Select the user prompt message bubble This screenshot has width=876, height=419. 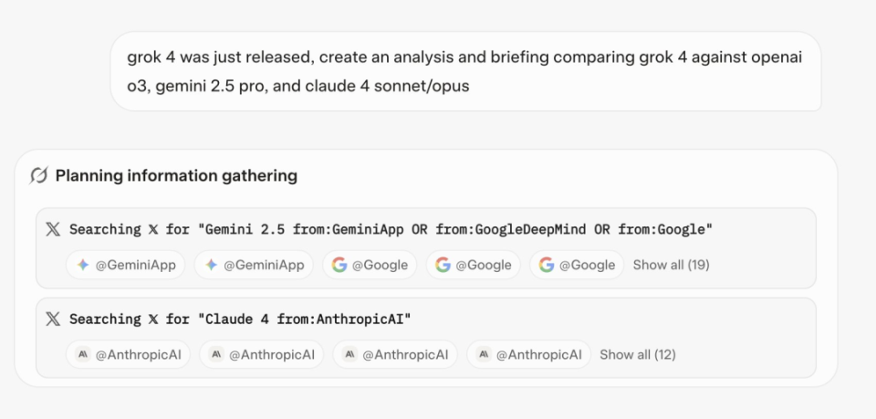coord(466,71)
